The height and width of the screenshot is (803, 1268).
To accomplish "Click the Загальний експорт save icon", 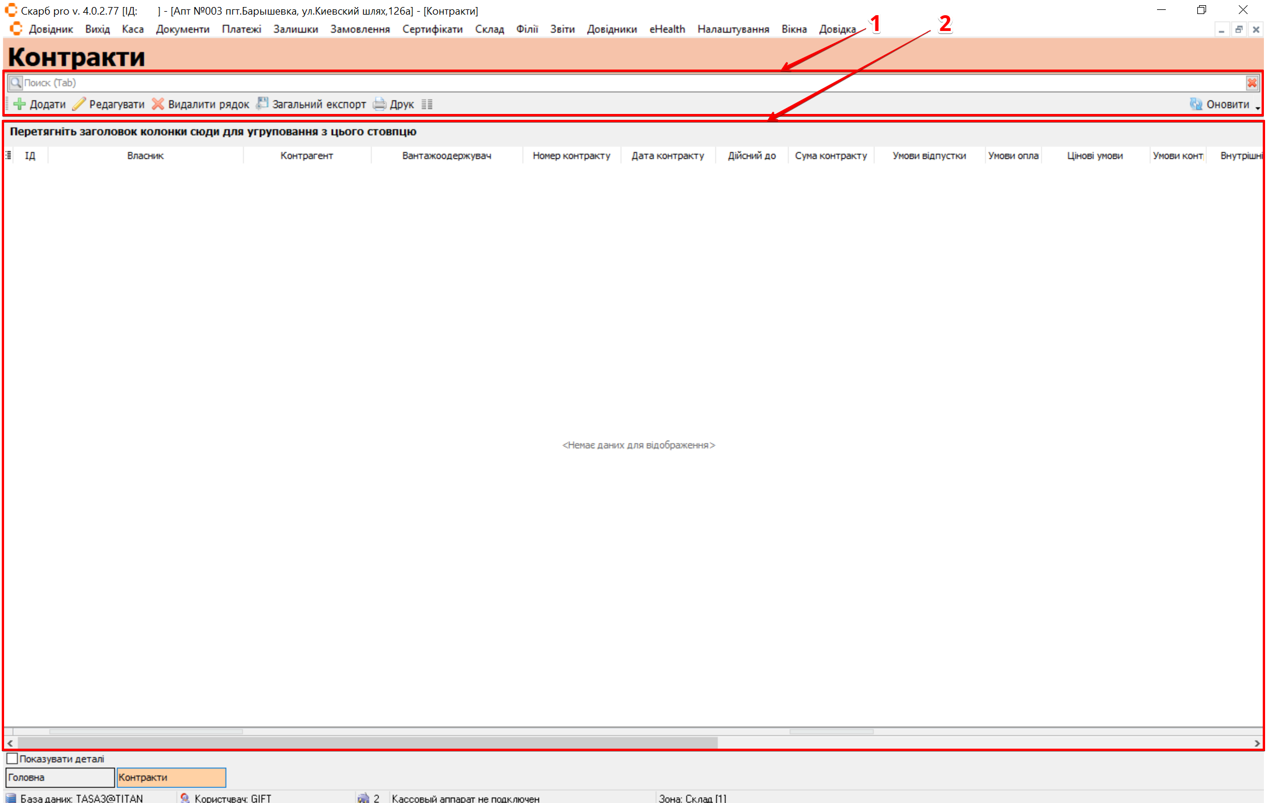I will click(x=262, y=103).
